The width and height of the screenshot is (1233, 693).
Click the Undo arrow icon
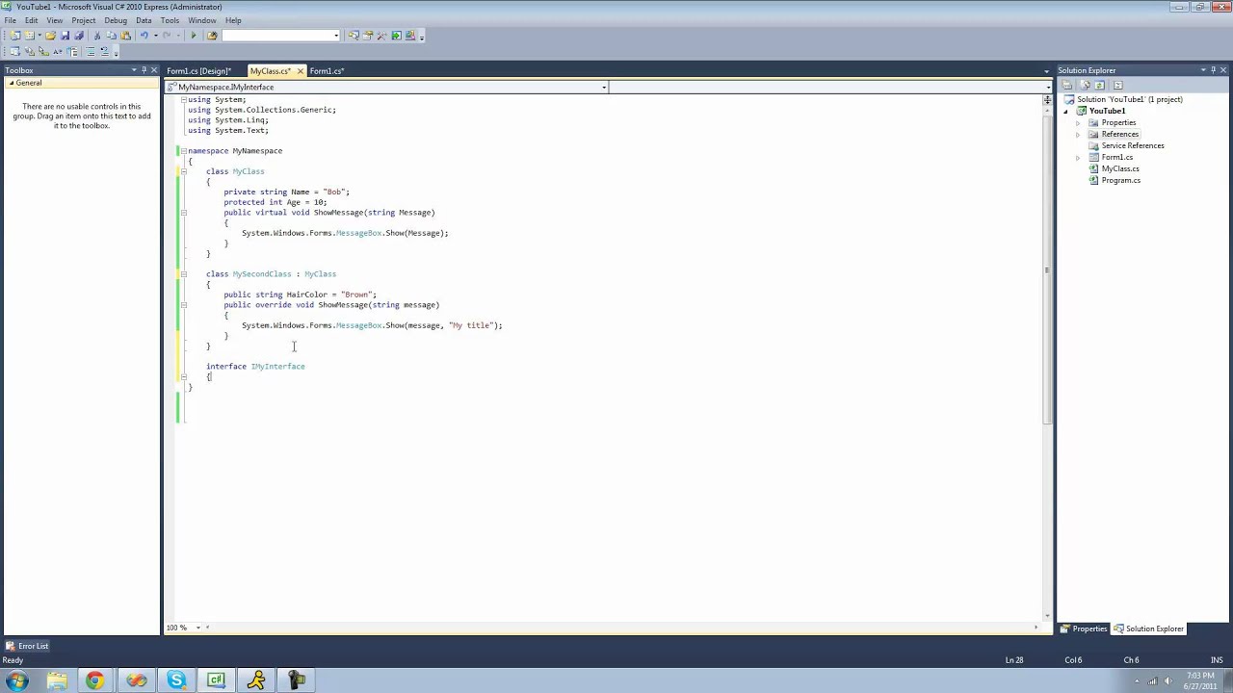[x=144, y=36]
